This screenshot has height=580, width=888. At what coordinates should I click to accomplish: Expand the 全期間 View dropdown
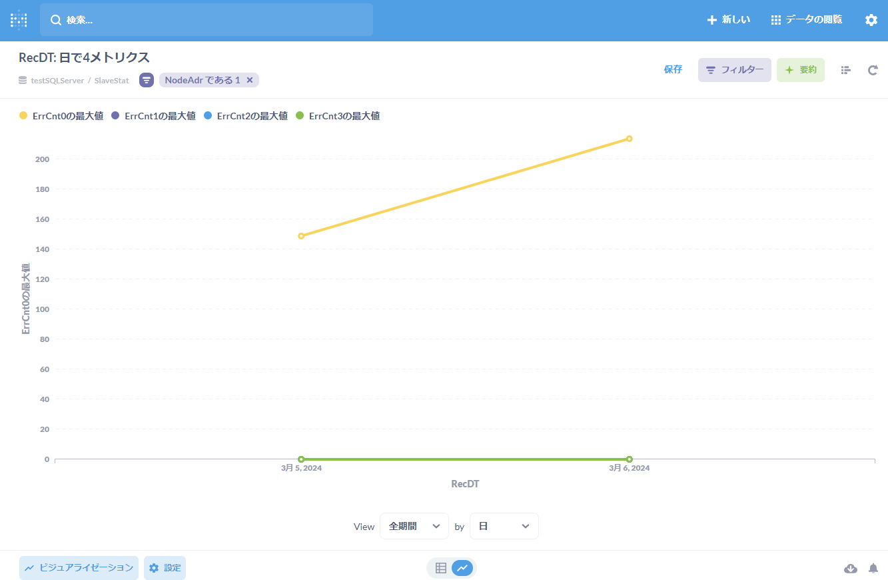(x=414, y=526)
